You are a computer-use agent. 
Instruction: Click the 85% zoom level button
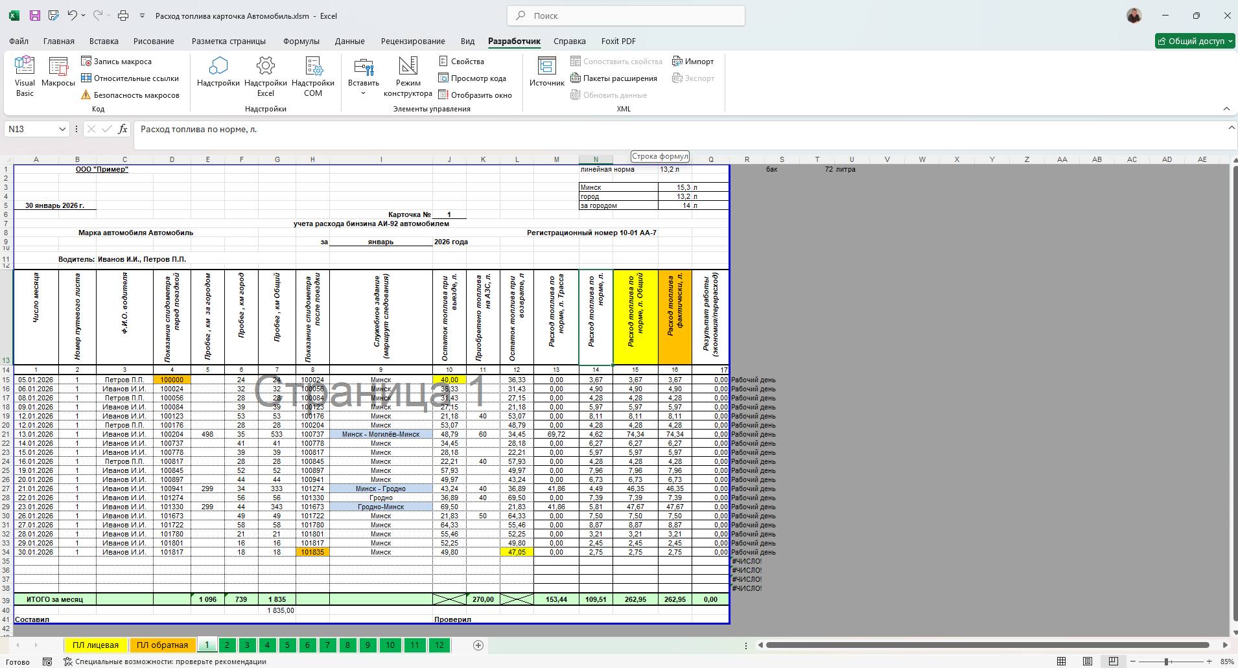[1227, 662]
